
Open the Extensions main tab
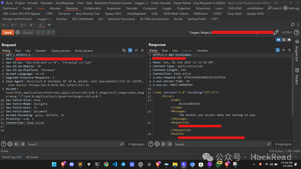(203, 8)
